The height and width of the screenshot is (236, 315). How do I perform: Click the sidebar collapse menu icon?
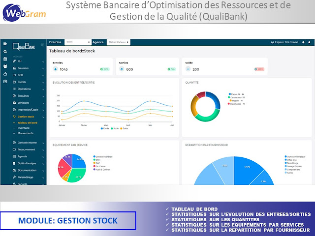click(x=5, y=44)
